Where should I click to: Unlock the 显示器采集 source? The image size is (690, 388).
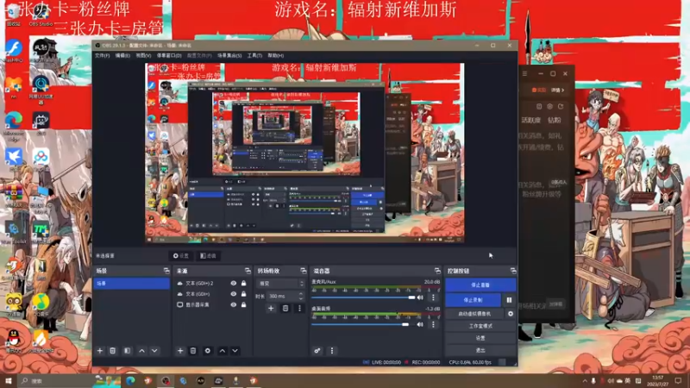[243, 304]
